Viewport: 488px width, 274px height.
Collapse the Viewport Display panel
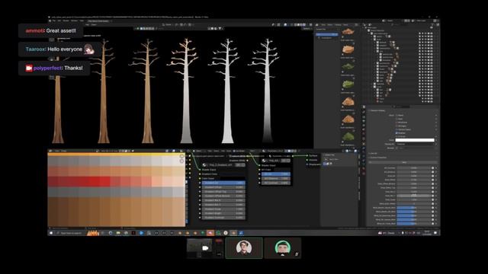(377, 110)
